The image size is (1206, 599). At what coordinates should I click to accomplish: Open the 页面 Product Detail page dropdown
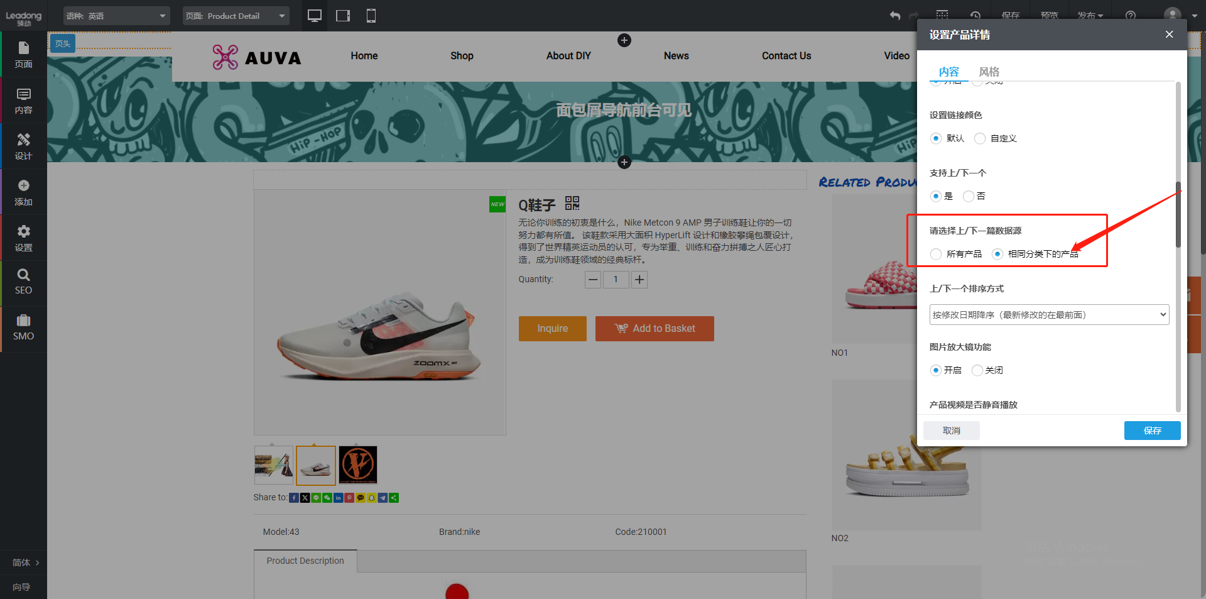point(236,16)
